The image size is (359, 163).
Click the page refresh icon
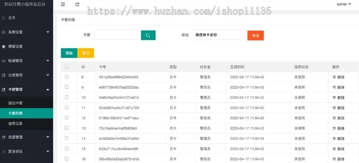click(77, 4)
